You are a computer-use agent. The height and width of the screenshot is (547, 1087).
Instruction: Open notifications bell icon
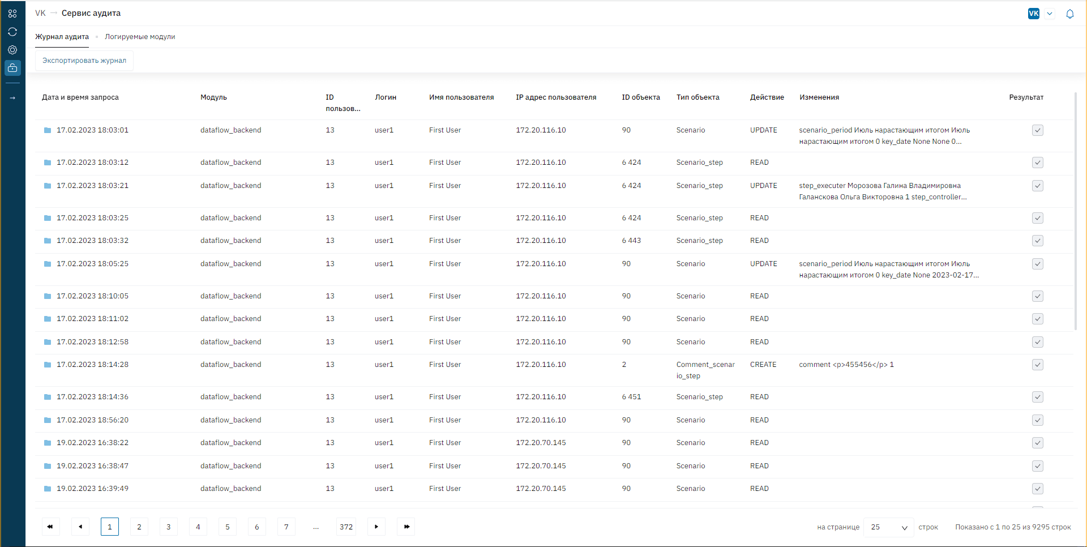coord(1069,14)
